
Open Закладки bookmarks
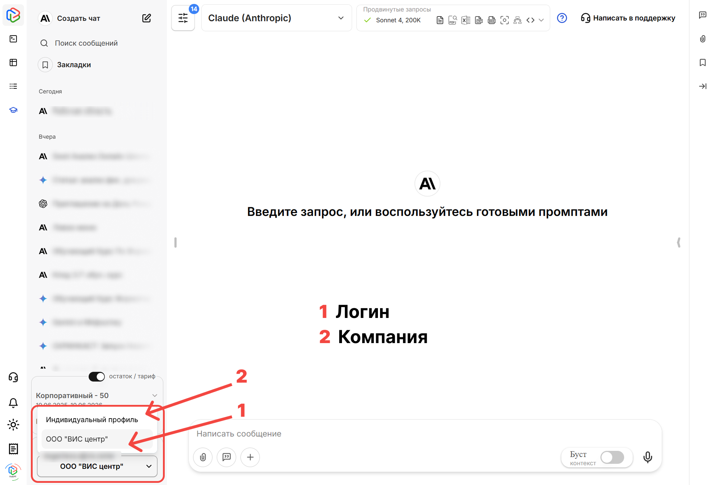tap(74, 65)
